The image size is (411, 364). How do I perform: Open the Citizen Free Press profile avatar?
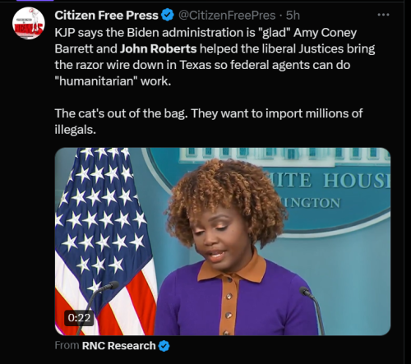click(x=29, y=23)
